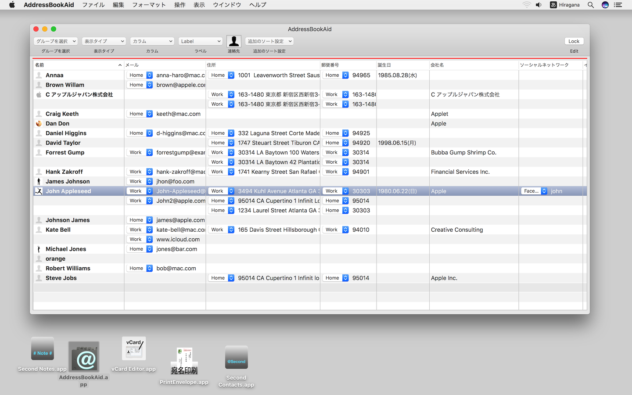Click the birthday cell 1985.08.28(水)
The width and height of the screenshot is (632, 395).
pos(398,75)
